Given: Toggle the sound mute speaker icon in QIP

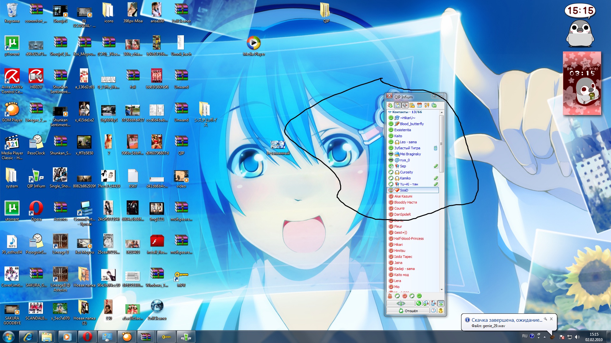Looking at the screenshot, I should point(405,105).
